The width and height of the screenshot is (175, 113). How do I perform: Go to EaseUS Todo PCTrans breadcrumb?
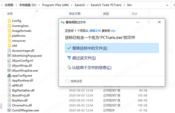pyautogui.click(x=106, y=5)
